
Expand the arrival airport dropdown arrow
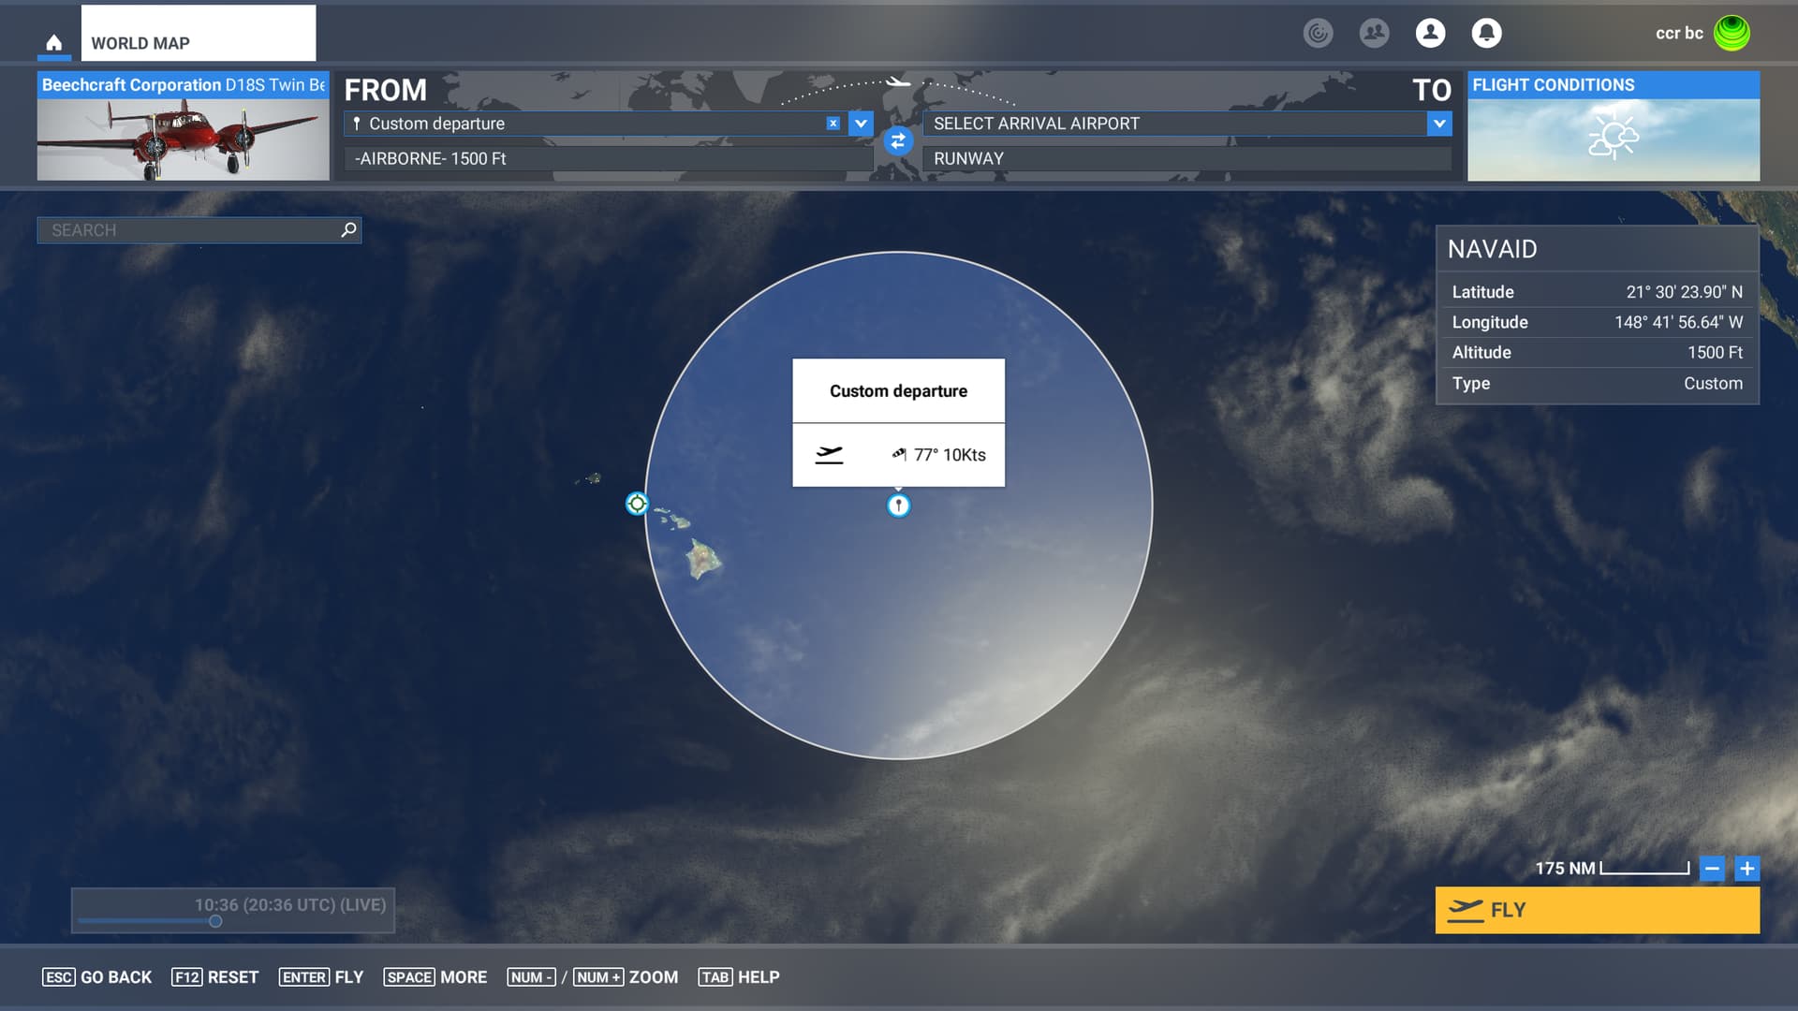(1439, 123)
